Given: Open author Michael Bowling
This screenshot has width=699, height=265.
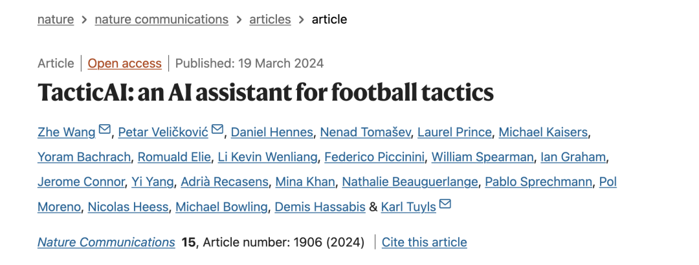Looking at the screenshot, I should 221,207.
